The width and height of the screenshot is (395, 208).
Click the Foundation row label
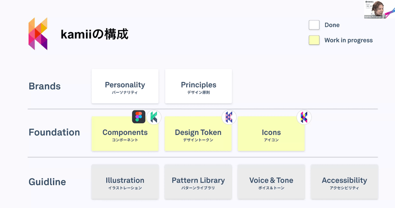click(x=54, y=132)
